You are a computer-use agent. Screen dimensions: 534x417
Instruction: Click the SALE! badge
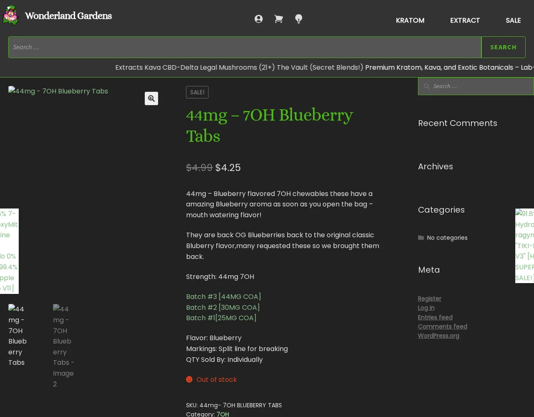197,92
